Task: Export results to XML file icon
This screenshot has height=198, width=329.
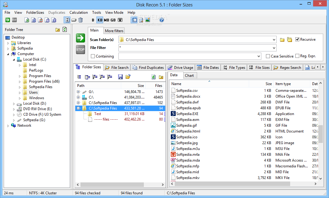Action: pos(54,20)
